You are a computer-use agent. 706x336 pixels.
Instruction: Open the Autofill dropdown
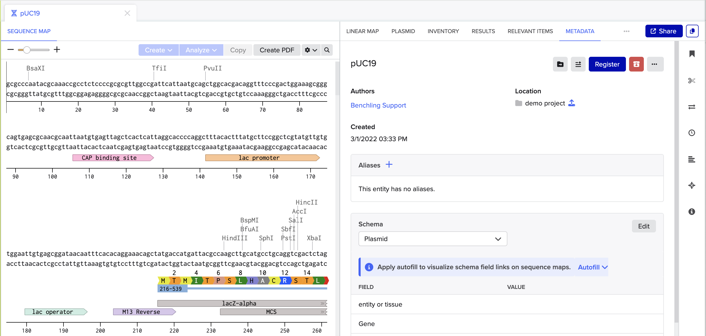tap(592, 267)
